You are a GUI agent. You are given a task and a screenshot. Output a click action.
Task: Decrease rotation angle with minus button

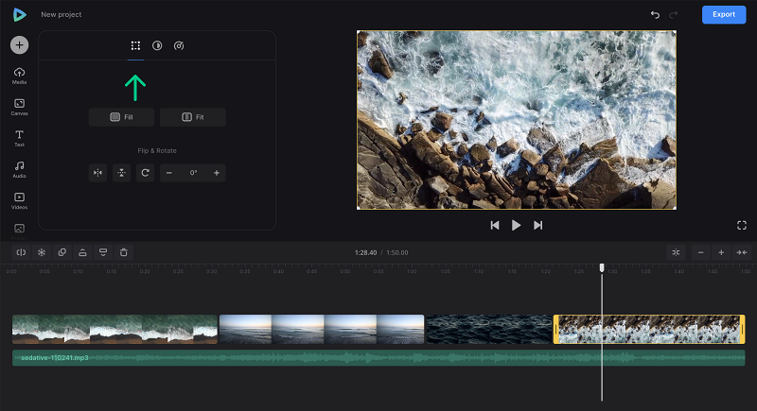click(169, 173)
